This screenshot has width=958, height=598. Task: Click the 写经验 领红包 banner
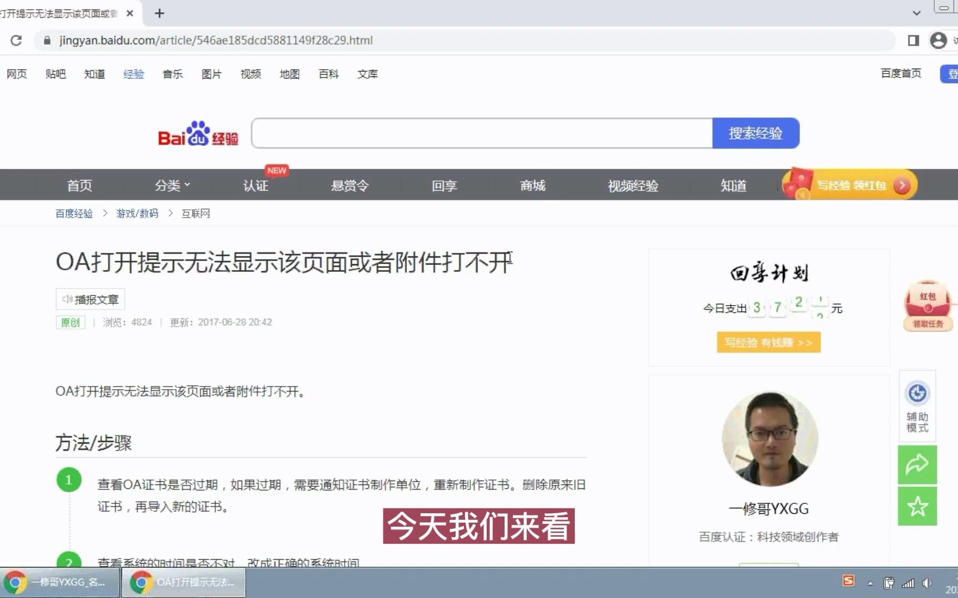pos(849,185)
